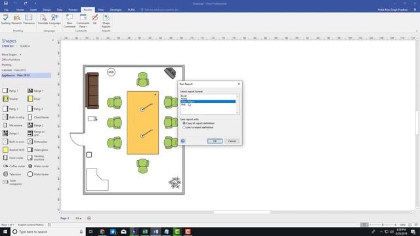This screenshot has width=420, height=236.
Task: Toggle the Ink tool
Action: click(94, 20)
